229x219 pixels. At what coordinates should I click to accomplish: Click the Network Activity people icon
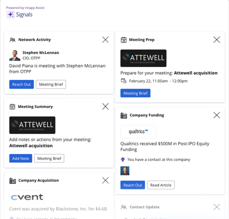click(12, 40)
